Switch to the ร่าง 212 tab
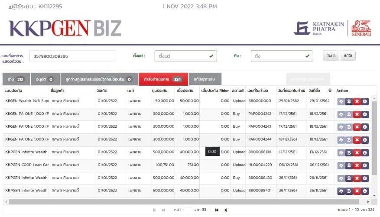The height and width of the screenshot is (217, 380). click(16, 79)
